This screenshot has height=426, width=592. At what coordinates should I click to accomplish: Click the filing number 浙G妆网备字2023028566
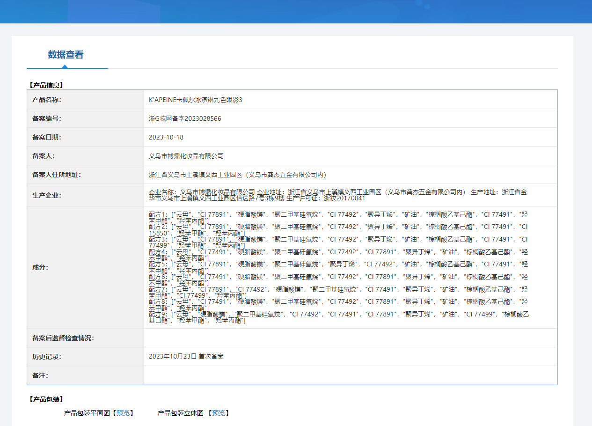click(x=185, y=118)
